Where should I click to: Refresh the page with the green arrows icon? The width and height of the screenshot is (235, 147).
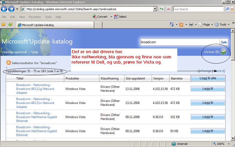point(162,9)
